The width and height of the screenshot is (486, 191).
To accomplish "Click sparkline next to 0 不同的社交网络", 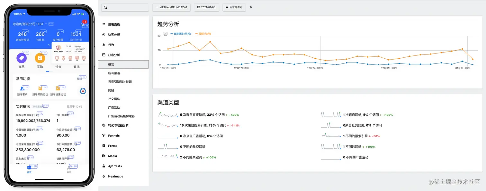I will (x=168, y=146).
